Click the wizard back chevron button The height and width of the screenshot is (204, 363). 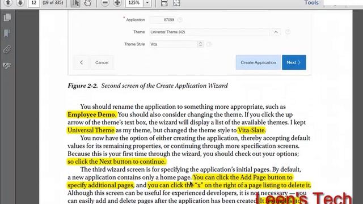pyautogui.click(x=81, y=62)
